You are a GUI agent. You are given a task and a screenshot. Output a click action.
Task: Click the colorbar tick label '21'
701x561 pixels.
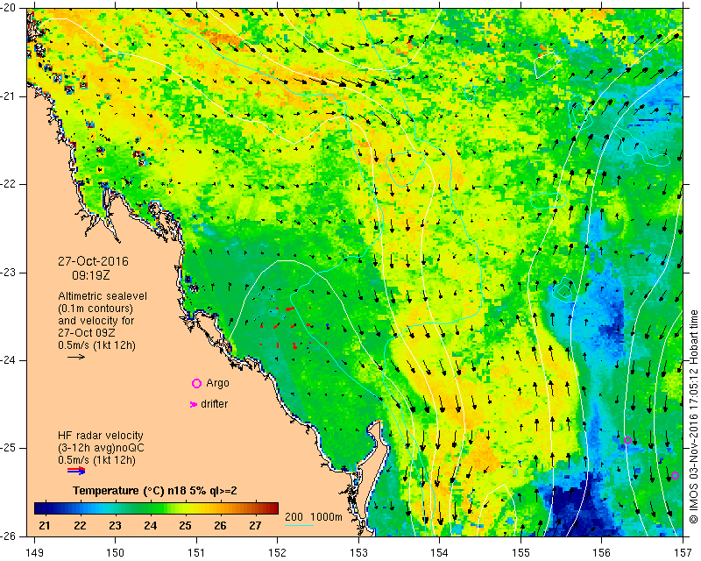(x=45, y=525)
